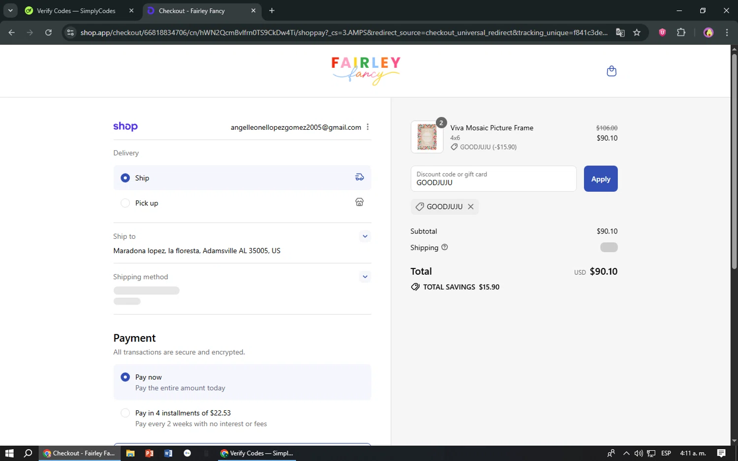Click the page vertical scrollbar
The height and width of the screenshot is (461, 738).
(734, 162)
